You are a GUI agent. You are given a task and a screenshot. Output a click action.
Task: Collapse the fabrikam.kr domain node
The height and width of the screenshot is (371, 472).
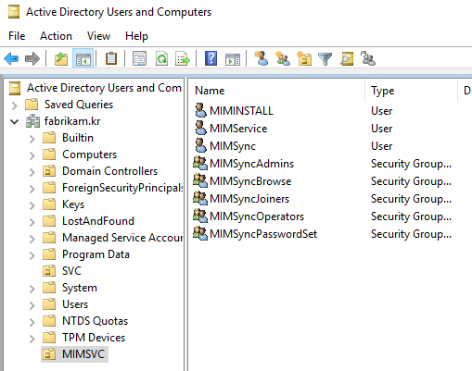coord(14,122)
